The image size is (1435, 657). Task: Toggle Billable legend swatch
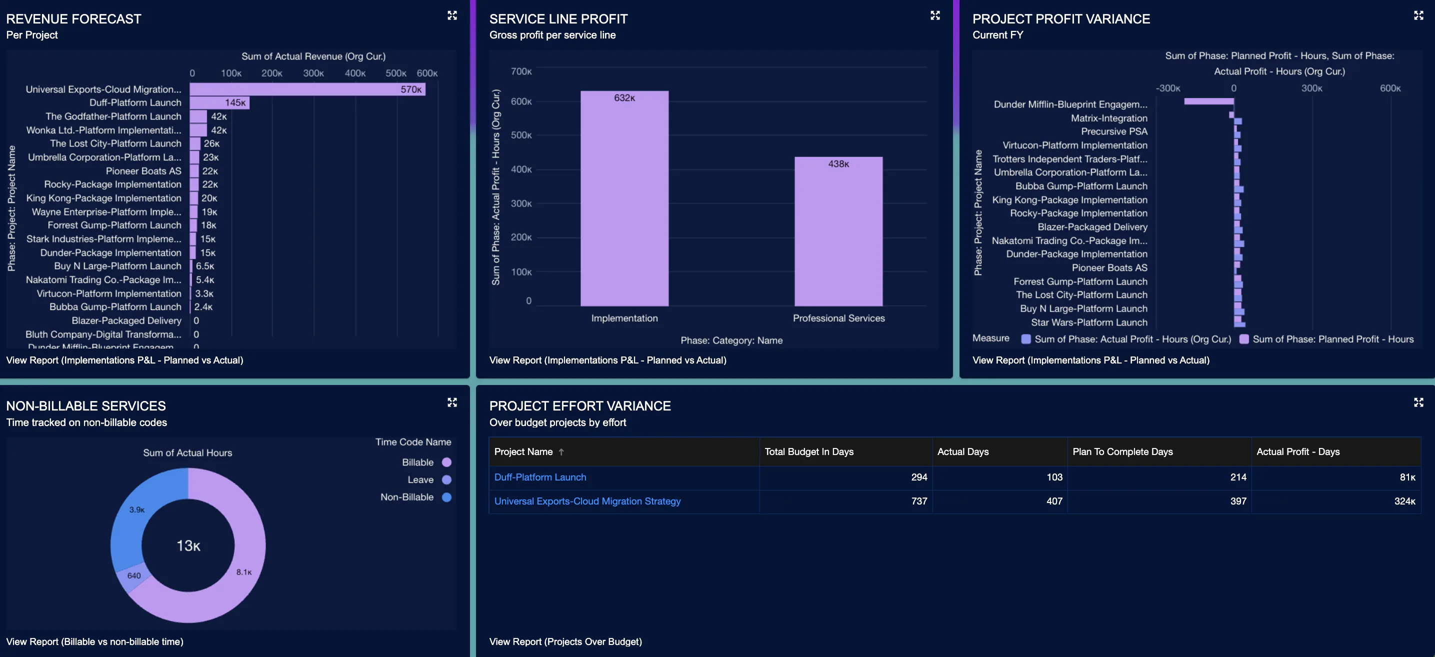[x=446, y=462]
